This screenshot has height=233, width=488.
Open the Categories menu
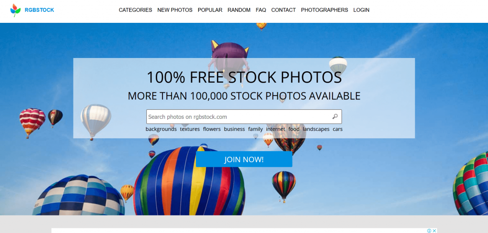pos(135,10)
